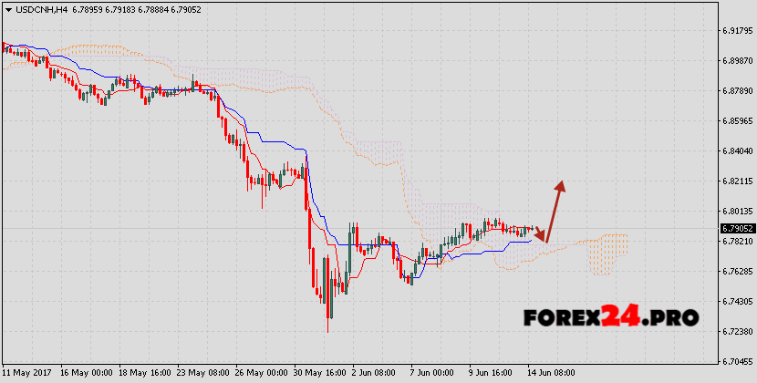Viewport: 757px width, 383px height.
Task: Click the chart menu triangle beside USDCNH,H4
Action: point(7,9)
